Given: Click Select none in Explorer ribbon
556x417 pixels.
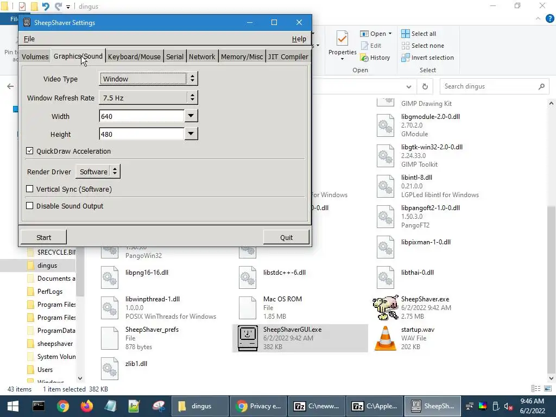Looking at the screenshot, I should point(422,46).
